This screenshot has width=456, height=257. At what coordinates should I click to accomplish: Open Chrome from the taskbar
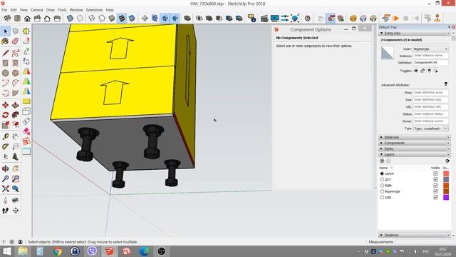point(58,251)
